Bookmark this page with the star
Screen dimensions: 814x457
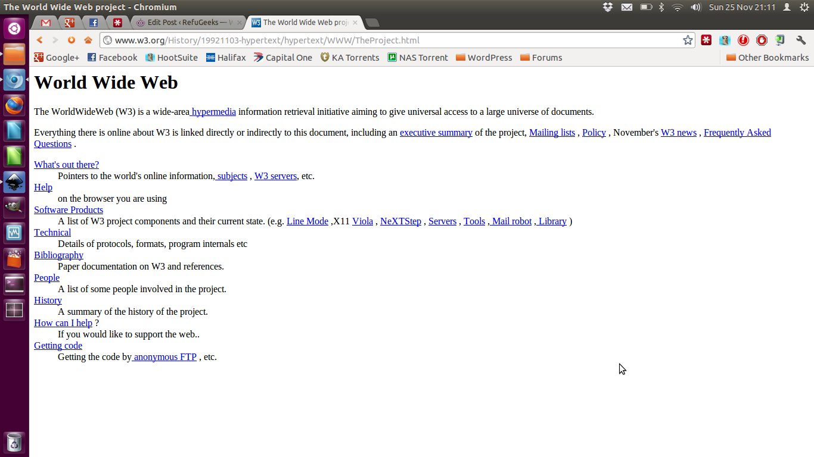[688, 40]
